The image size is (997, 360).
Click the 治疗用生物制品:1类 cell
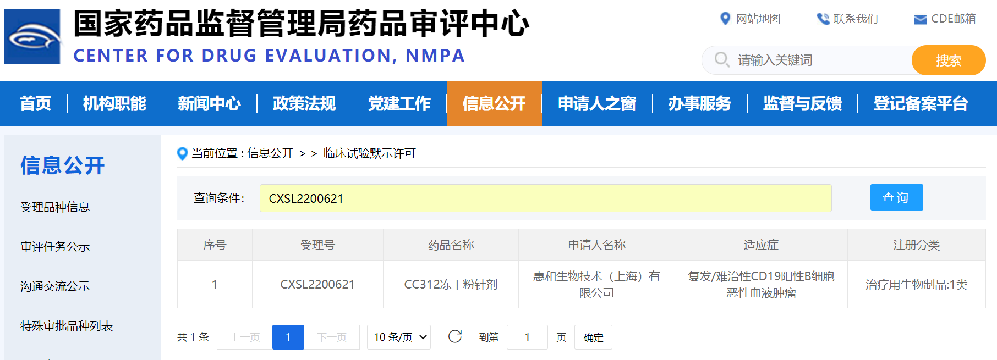pos(916,285)
